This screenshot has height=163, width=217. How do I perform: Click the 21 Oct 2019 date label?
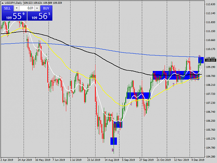point(164,160)
